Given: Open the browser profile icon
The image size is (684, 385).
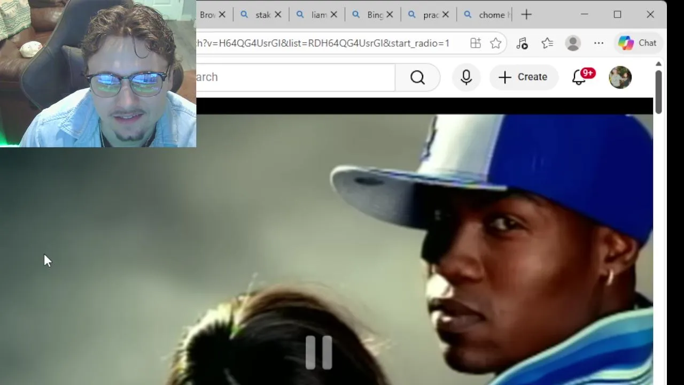Looking at the screenshot, I should (573, 43).
